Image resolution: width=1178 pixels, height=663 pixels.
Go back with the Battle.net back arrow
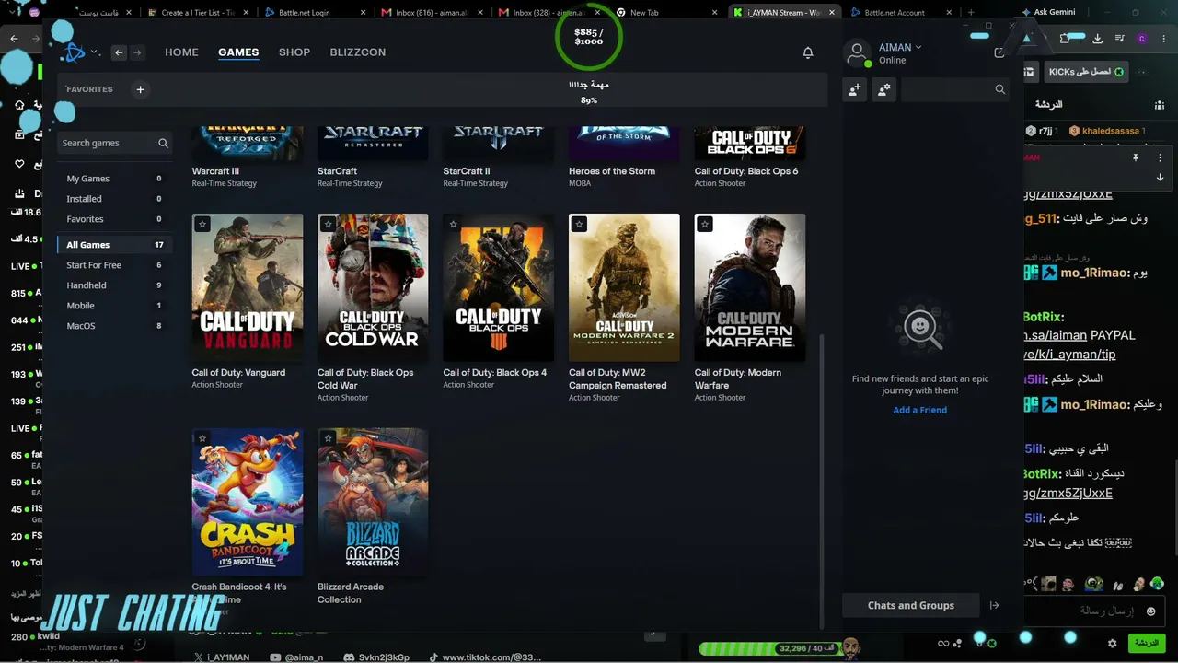(119, 52)
